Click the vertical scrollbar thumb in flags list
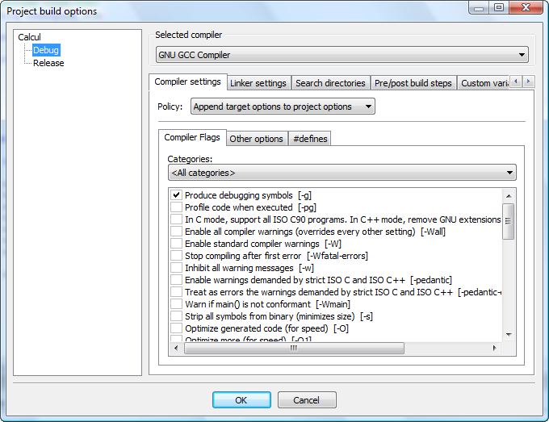This screenshot has width=549, height=422. (x=509, y=221)
